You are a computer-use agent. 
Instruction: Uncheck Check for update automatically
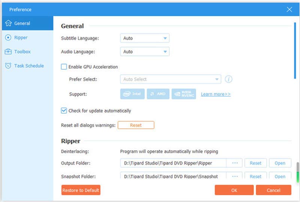coord(64,111)
